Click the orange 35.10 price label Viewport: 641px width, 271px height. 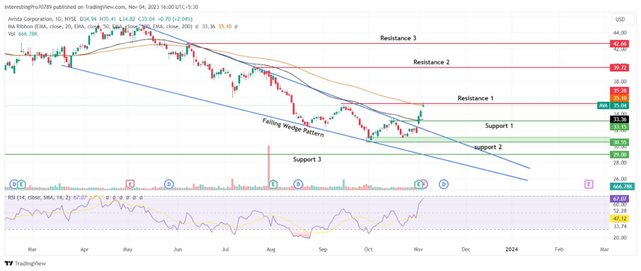click(618, 98)
